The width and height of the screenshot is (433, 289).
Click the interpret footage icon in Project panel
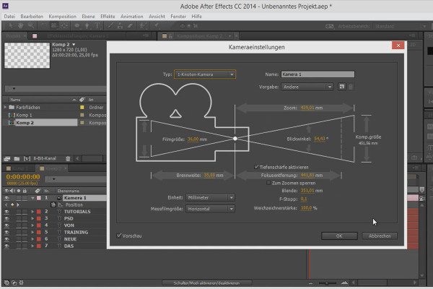click(x=7, y=158)
